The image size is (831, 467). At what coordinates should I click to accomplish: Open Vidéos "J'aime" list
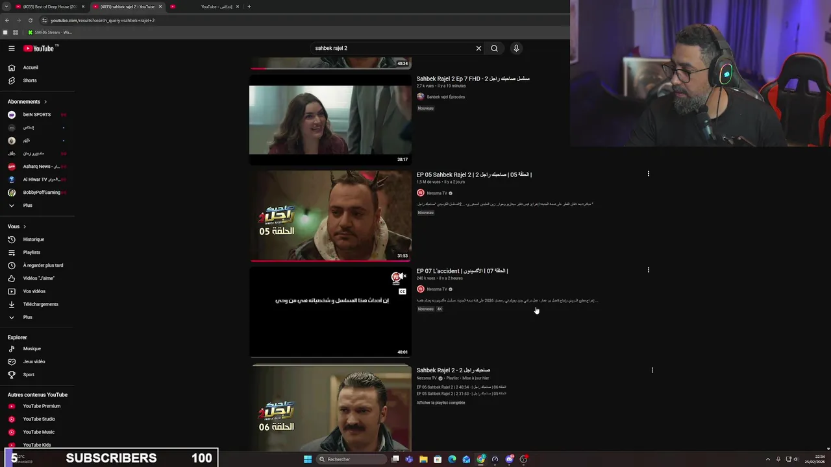coord(38,278)
